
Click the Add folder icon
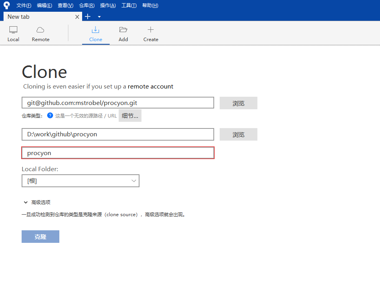click(123, 30)
